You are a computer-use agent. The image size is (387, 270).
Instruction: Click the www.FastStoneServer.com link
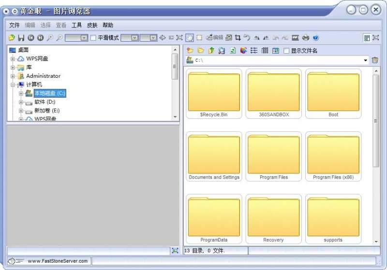pyautogui.click(x=58, y=261)
